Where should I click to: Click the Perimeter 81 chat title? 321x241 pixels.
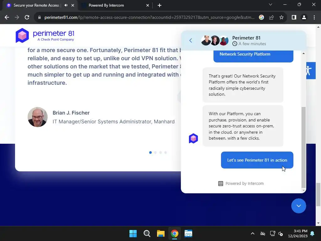point(246,38)
